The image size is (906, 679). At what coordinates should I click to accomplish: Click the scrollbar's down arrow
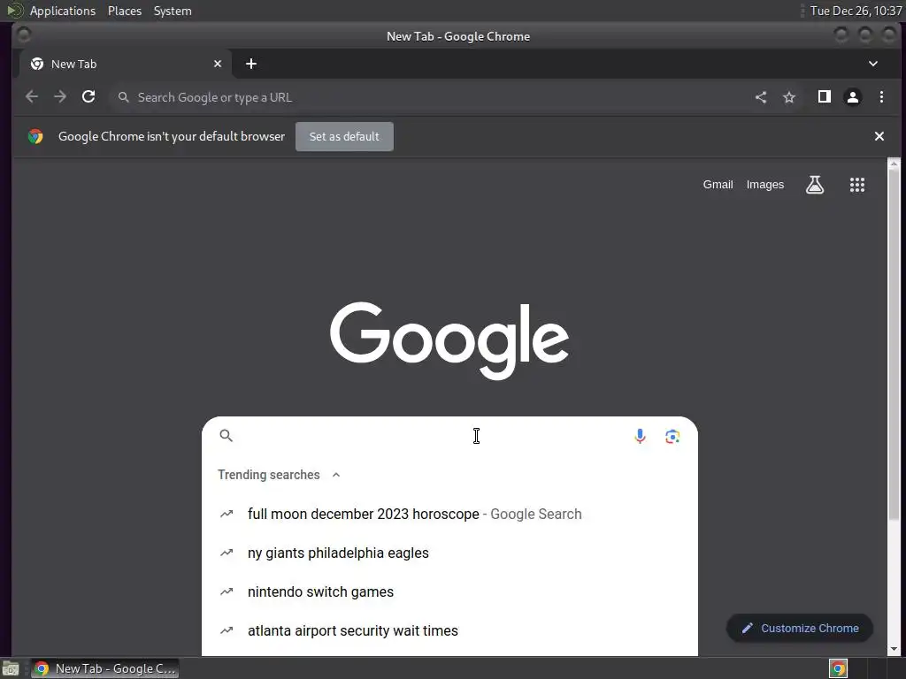pyautogui.click(x=894, y=649)
